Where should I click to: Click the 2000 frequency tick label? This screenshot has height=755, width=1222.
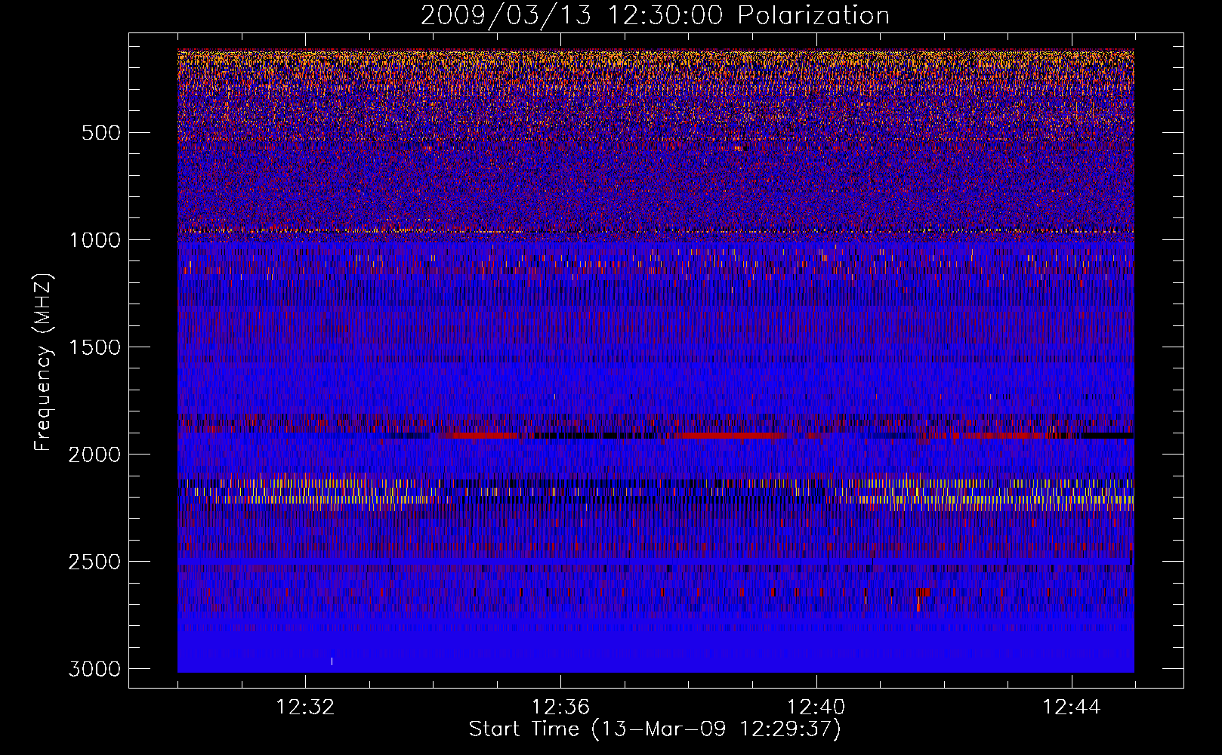(x=94, y=455)
